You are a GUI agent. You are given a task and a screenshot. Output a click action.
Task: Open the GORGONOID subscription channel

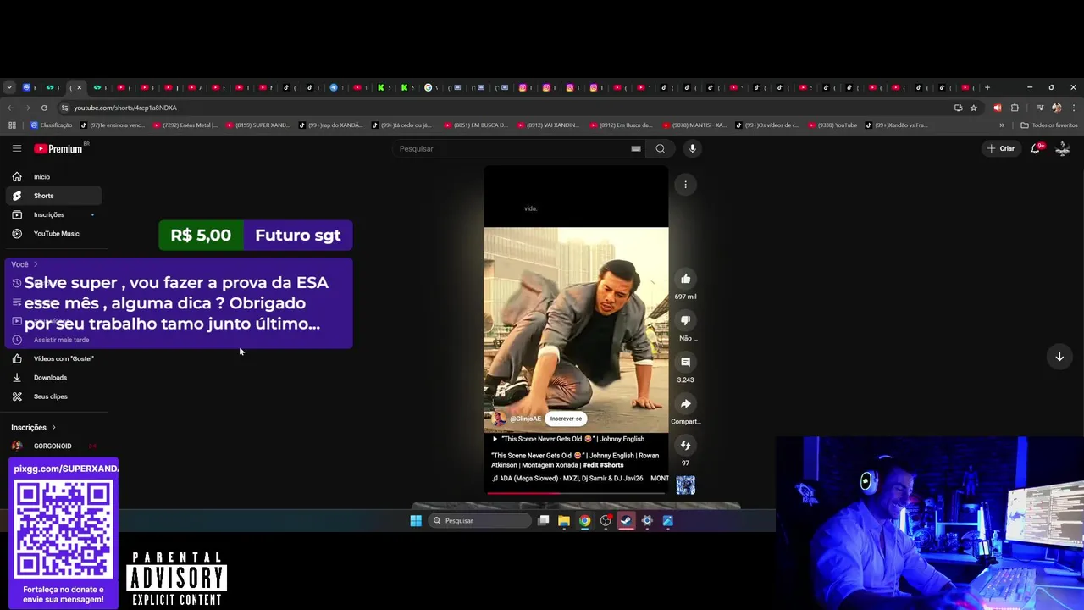coord(53,446)
